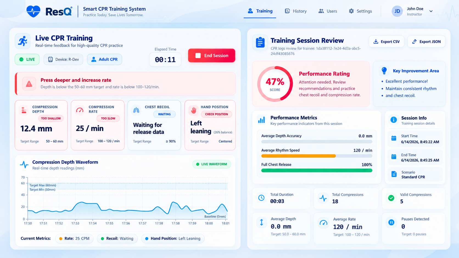459x258 pixels.
Task: Click the warning triangle alert icon
Action: tap(29, 84)
